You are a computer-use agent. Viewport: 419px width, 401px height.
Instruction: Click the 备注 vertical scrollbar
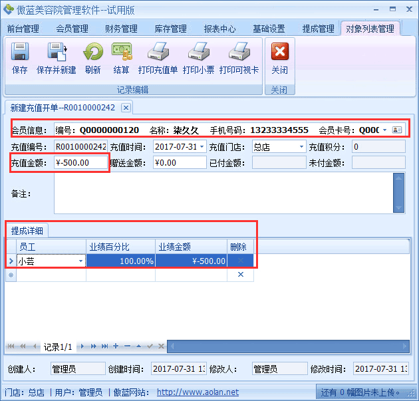tap(398, 193)
